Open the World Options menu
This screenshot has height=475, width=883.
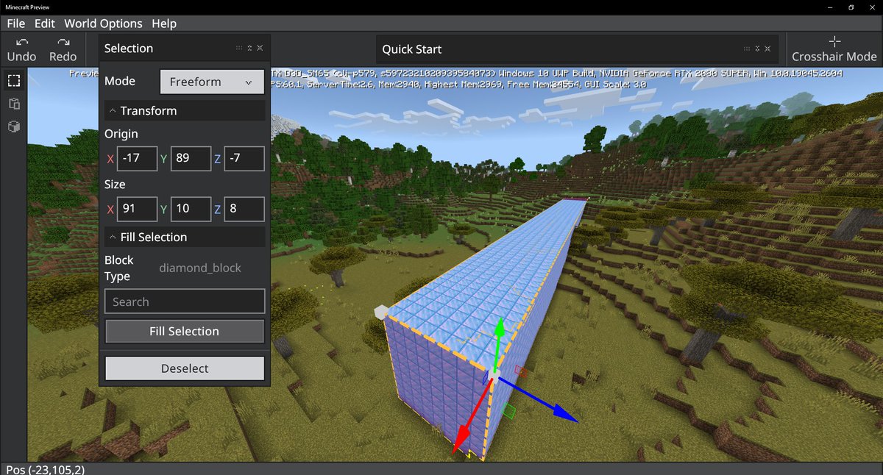(x=103, y=24)
